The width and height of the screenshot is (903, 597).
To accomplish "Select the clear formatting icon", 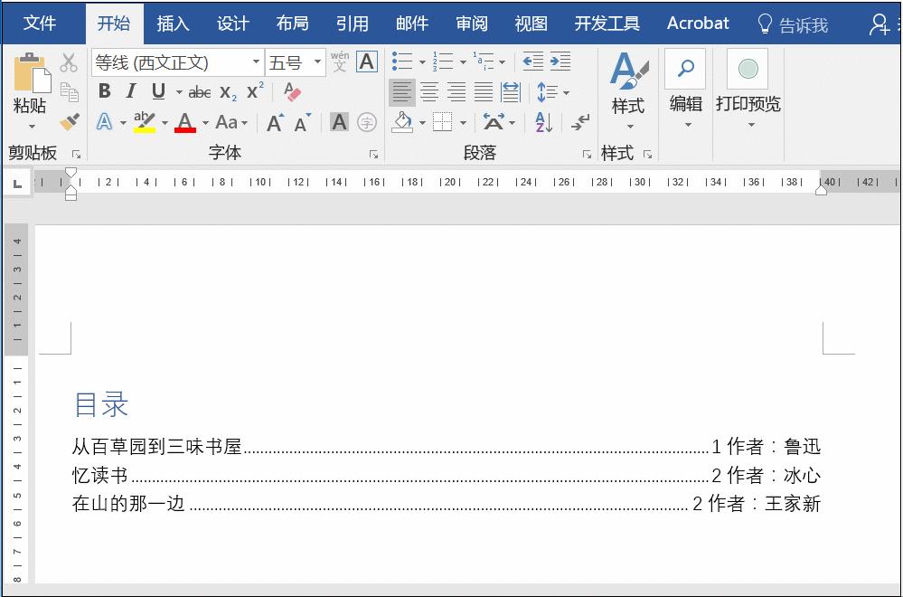I will (x=292, y=93).
